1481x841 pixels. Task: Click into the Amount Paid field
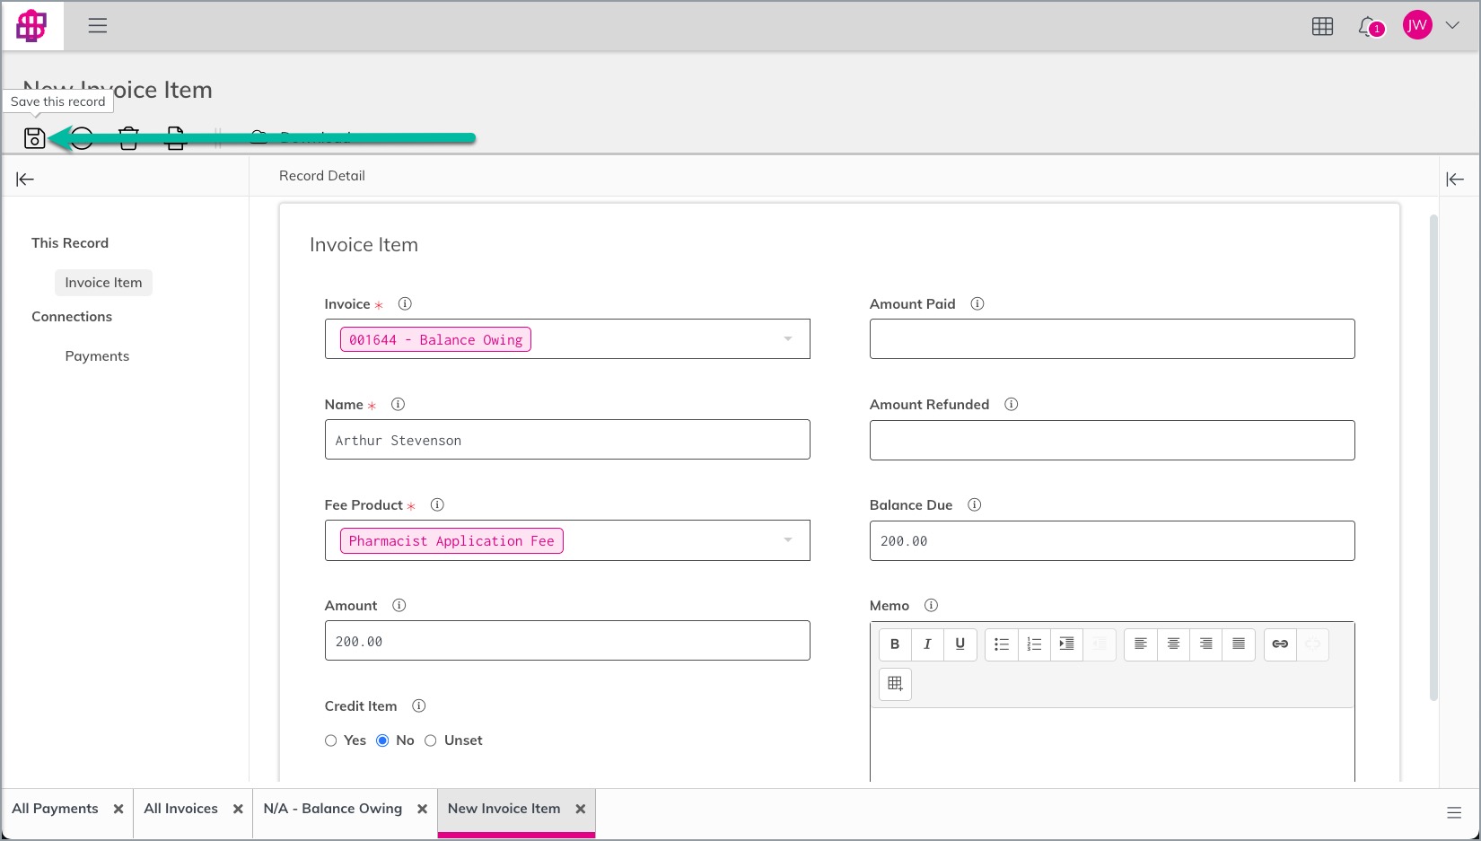tap(1112, 339)
